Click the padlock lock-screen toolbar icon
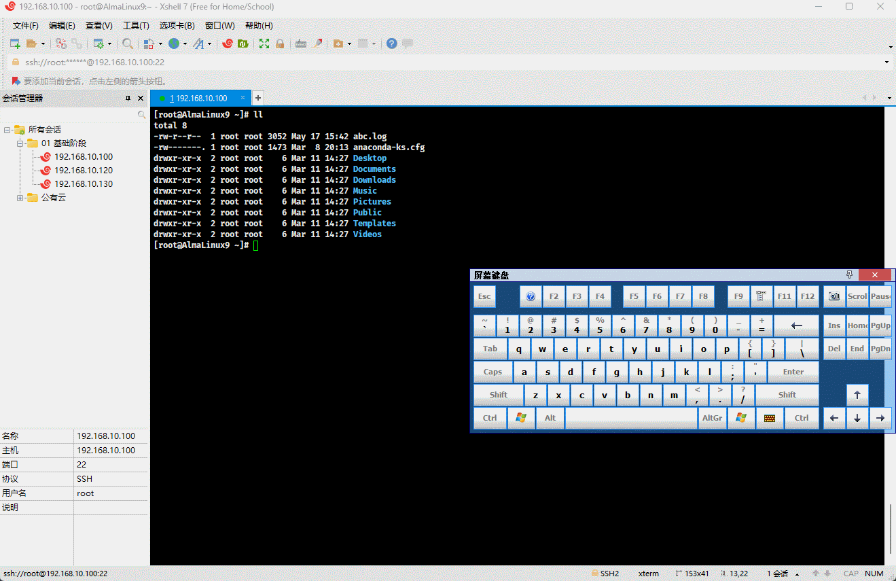This screenshot has height=581, width=896. click(279, 43)
